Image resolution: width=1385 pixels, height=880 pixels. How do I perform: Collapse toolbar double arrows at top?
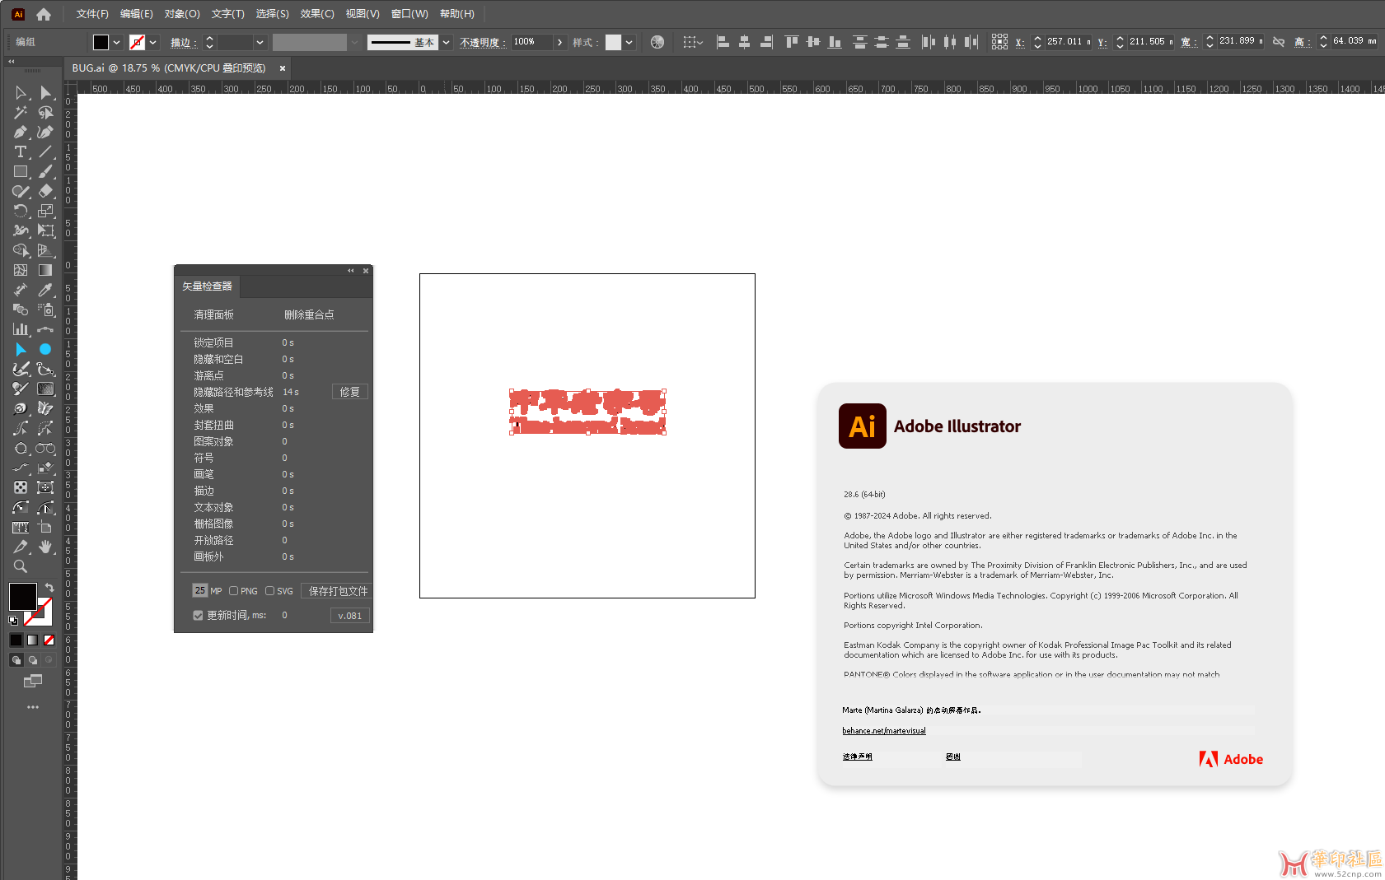coord(12,61)
